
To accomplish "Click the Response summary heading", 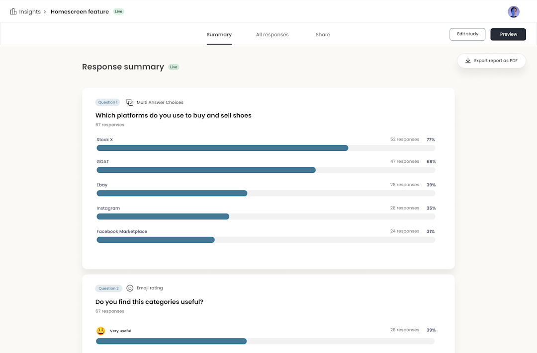I will pos(123,67).
